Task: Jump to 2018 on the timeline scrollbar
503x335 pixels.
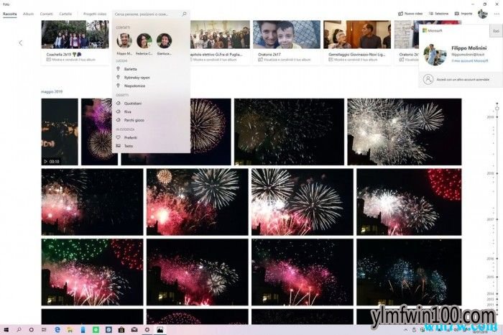Action: pos(490,173)
